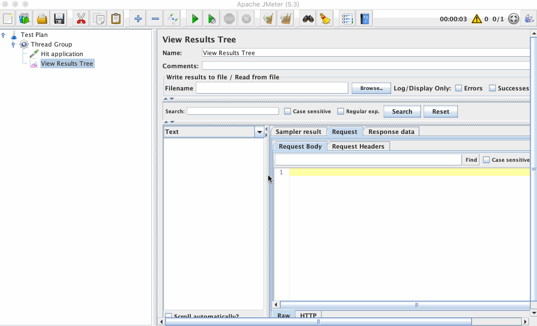The image size is (537, 326).
Task: Start the test with the green play icon
Action: 194,18
